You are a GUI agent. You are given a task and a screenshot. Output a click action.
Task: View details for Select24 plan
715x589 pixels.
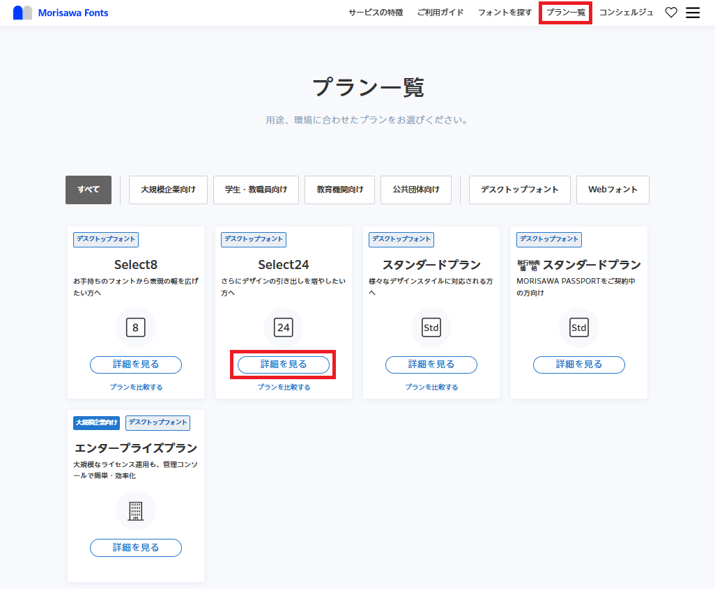(x=284, y=365)
